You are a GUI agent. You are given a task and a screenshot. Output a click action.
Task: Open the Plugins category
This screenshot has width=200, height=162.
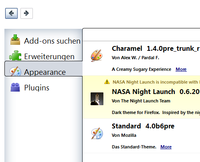click(x=37, y=88)
